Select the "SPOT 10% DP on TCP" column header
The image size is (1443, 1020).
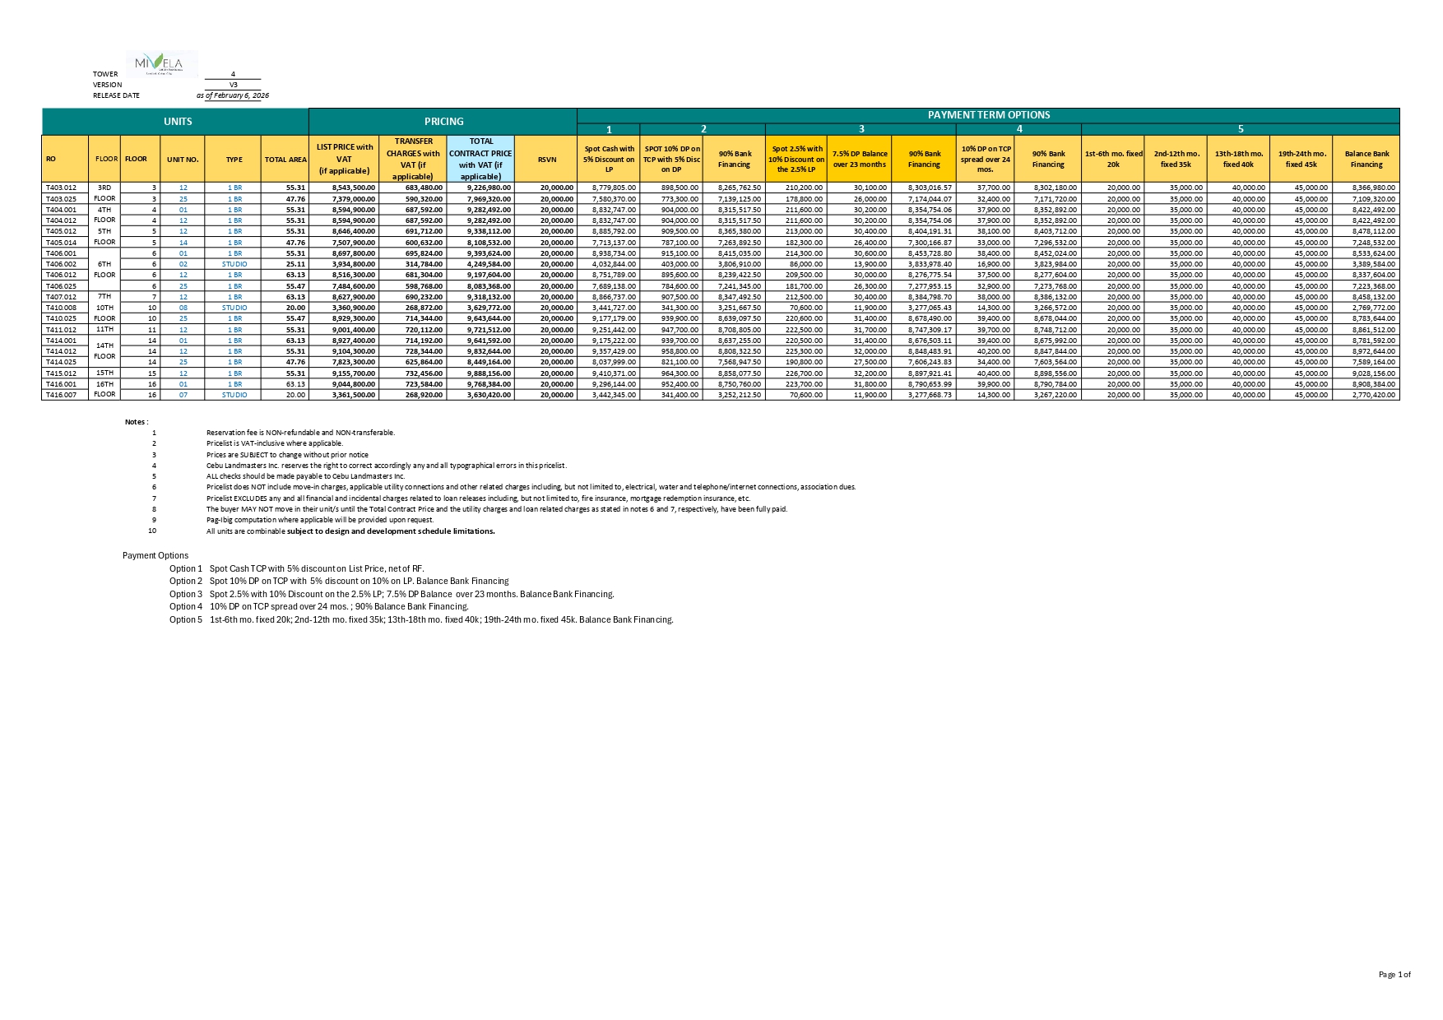671,159
